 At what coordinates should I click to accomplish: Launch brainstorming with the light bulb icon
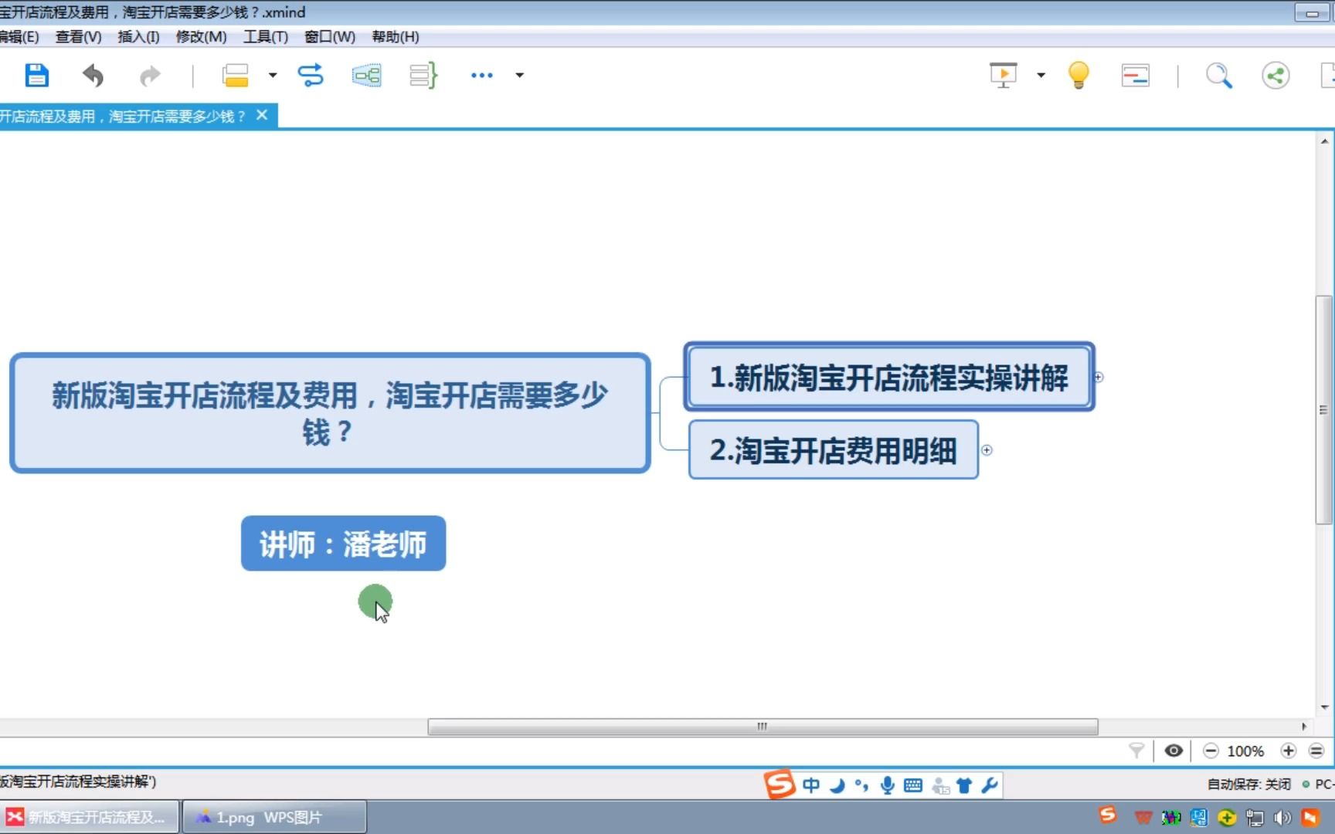click(1079, 75)
